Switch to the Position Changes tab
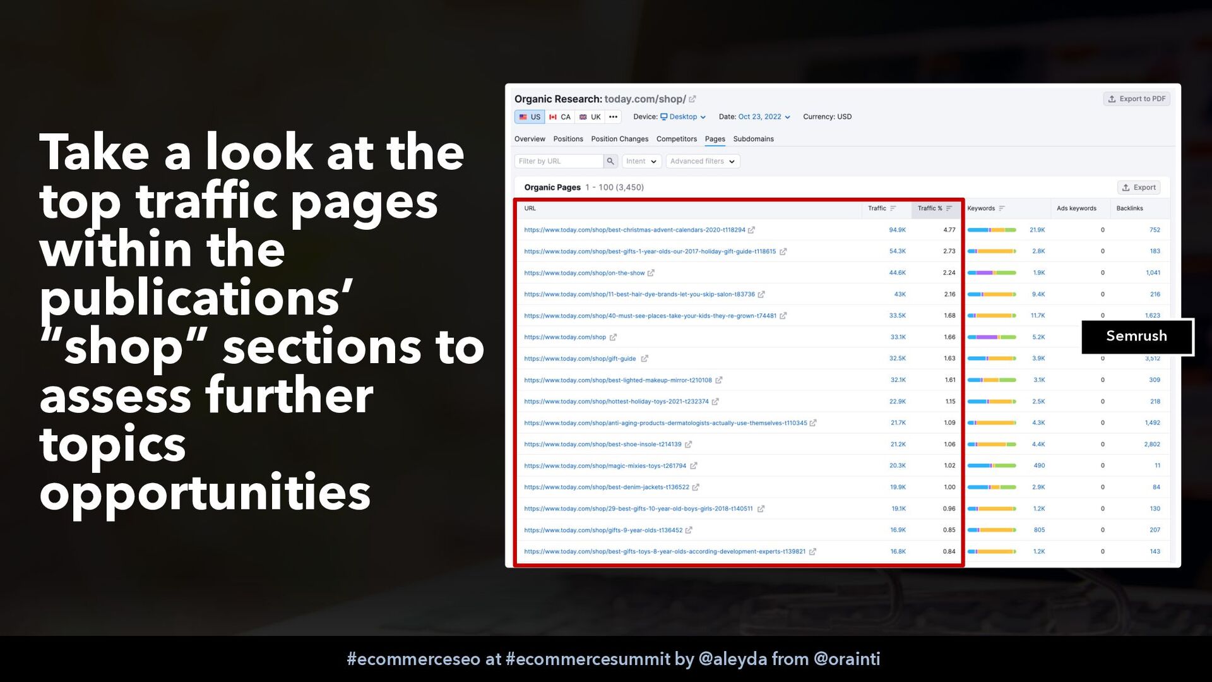This screenshot has width=1212, height=682. (x=619, y=139)
